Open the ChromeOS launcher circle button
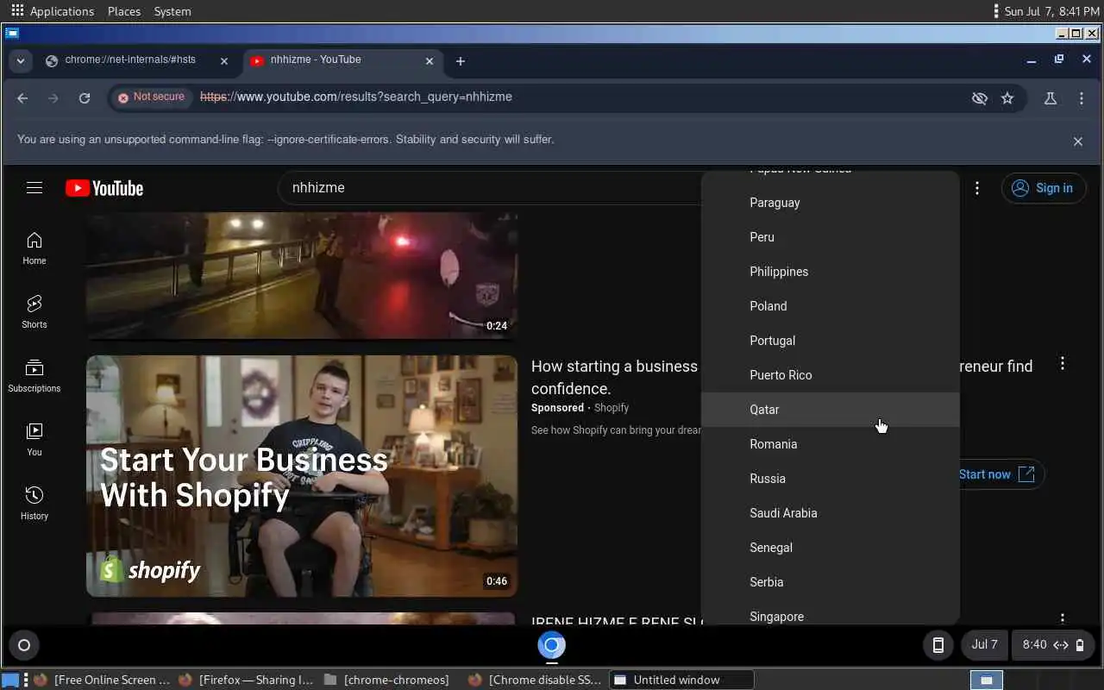 pos(24,645)
